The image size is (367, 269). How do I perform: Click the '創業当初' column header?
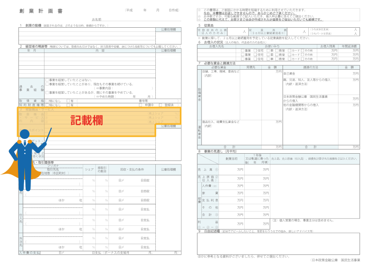232,159
